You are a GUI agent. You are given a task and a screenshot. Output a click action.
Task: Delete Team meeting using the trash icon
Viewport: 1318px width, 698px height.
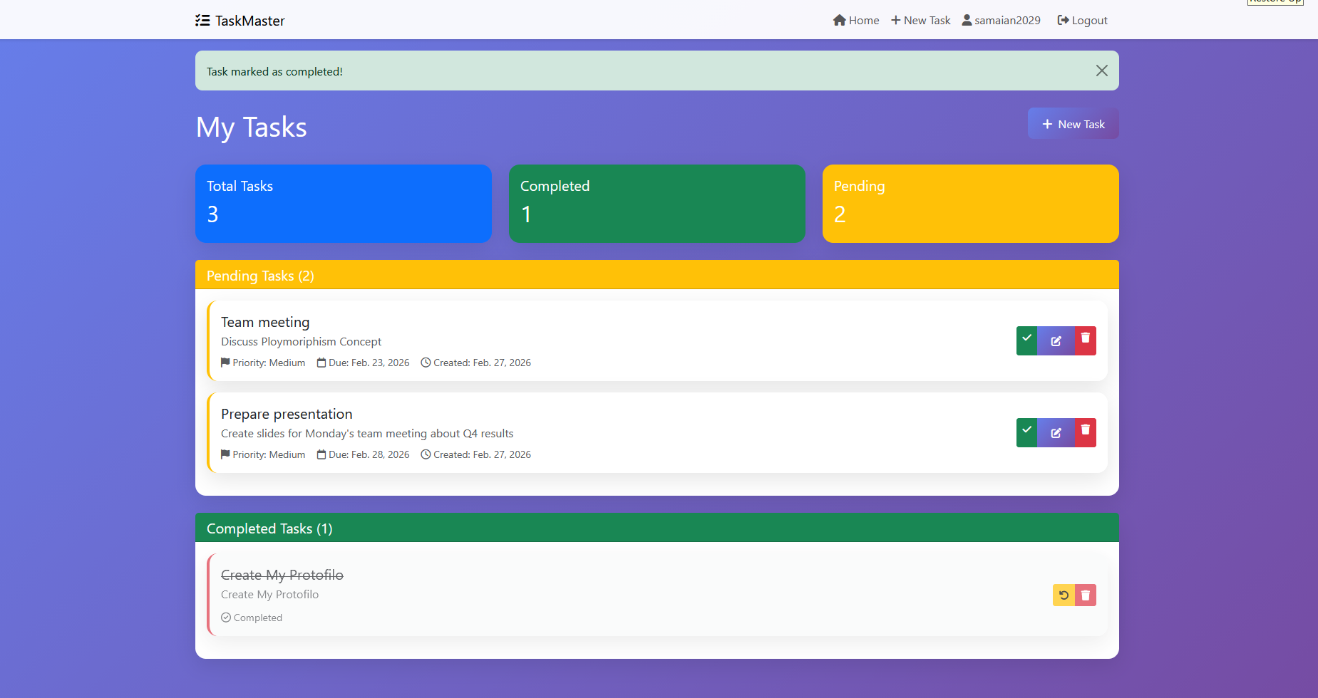tap(1085, 340)
